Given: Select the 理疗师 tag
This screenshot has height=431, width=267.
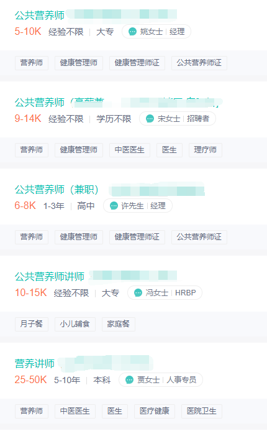Looking at the screenshot, I should 206,150.
